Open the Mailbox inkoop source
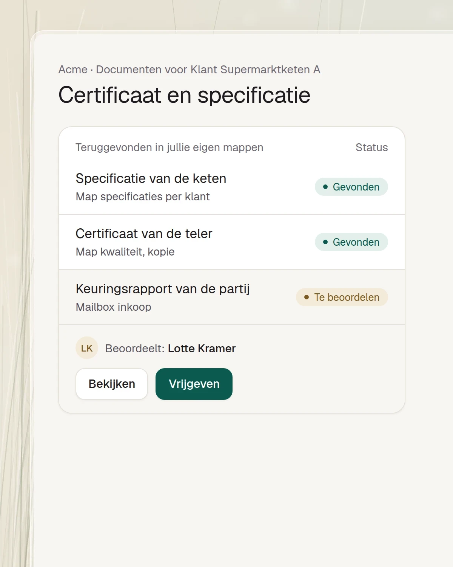453x567 pixels. [114, 307]
